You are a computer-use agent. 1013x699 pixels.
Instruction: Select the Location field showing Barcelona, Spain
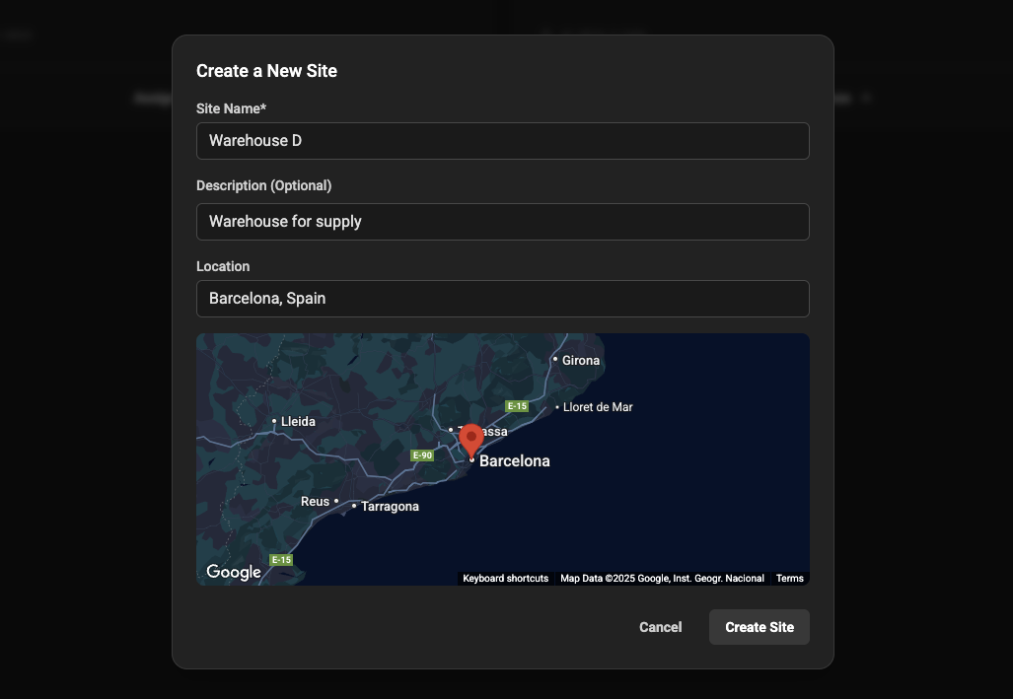click(503, 298)
